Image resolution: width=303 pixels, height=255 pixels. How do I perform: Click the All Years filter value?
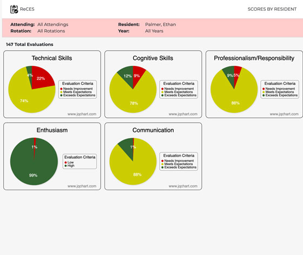(x=154, y=31)
